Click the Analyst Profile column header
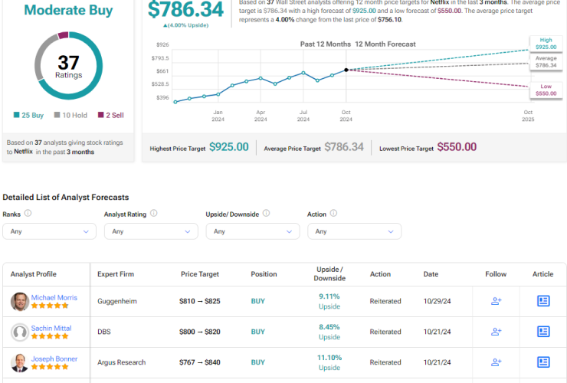The height and width of the screenshot is (383, 567). click(33, 274)
